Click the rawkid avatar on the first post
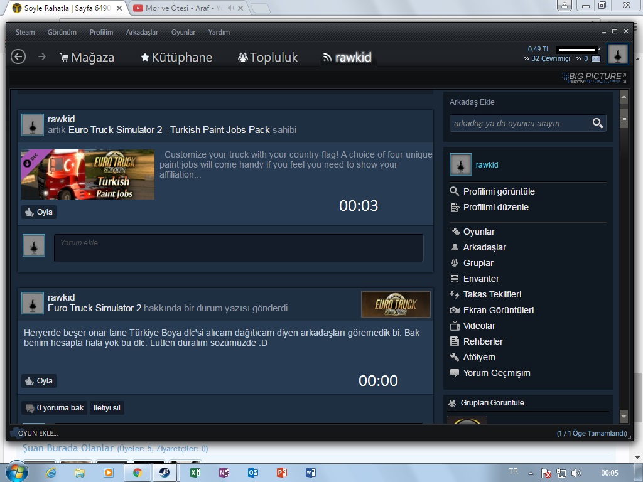643x482 pixels. (x=33, y=125)
